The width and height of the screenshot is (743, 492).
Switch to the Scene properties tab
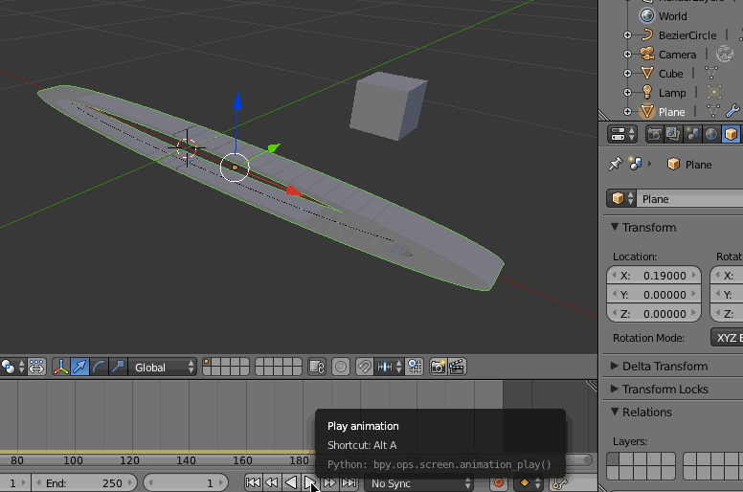(x=692, y=134)
